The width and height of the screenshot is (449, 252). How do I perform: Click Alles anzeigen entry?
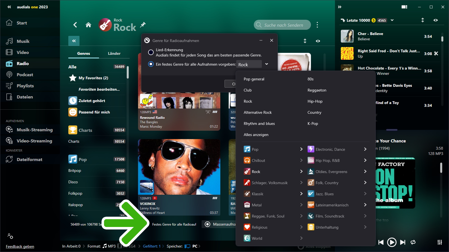coord(256,135)
